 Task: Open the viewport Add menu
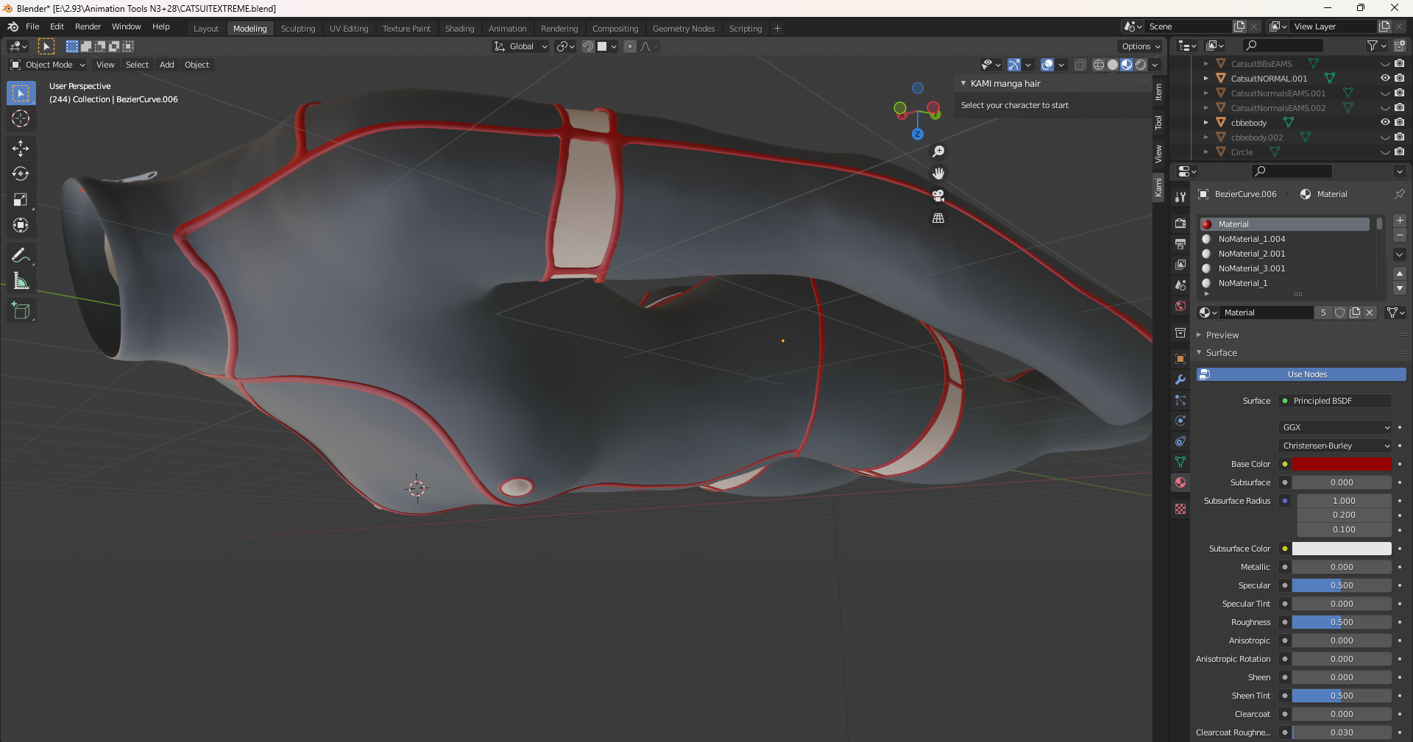point(167,65)
